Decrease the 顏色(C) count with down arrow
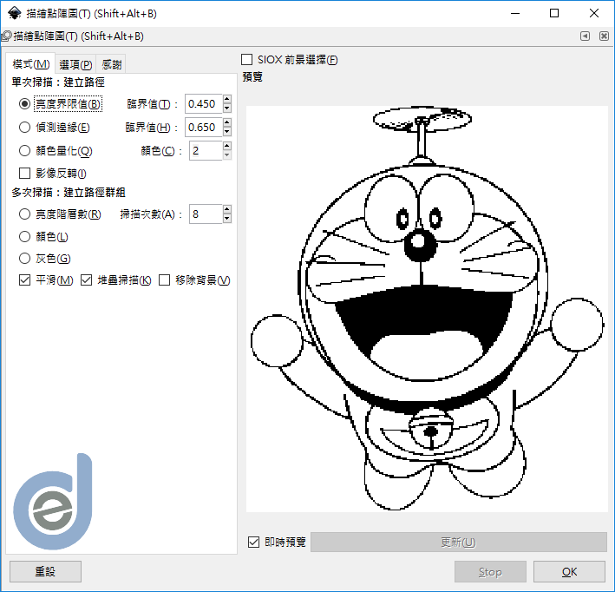This screenshot has width=615, height=592. 227,155
